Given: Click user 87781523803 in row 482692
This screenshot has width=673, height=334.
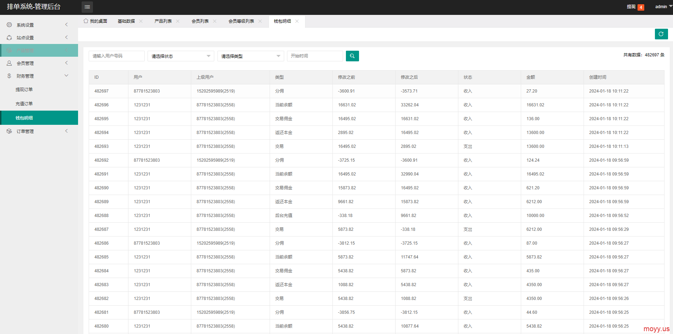Looking at the screenshot, I should pyautogui.click(x=147, y=160).
